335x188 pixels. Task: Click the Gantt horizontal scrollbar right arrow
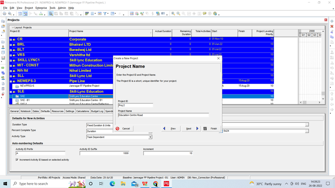click(x=320, y=102)
